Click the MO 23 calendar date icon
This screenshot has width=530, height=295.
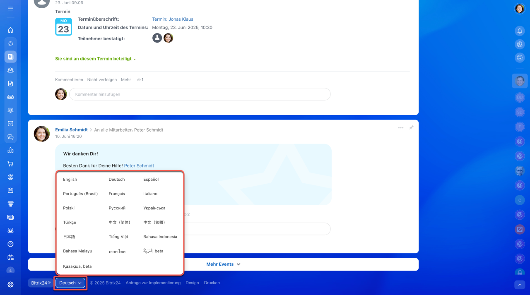pyautogui.click(x=63, y=26)
